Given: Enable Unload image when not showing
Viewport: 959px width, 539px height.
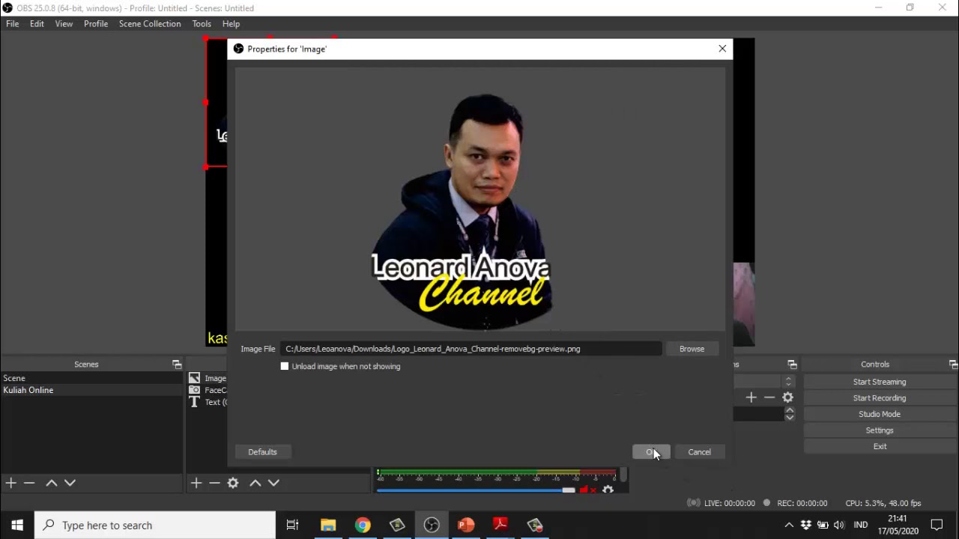Looking at the screenshot, I should [285, 366].
